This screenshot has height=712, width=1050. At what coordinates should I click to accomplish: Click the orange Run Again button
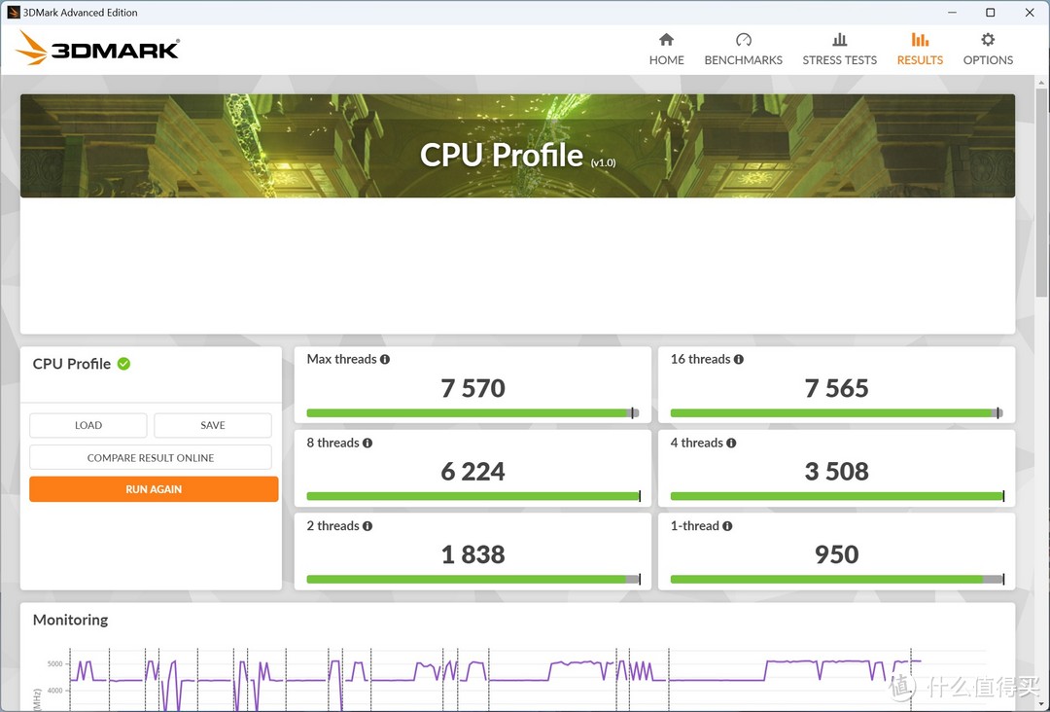tap(154, 489)
